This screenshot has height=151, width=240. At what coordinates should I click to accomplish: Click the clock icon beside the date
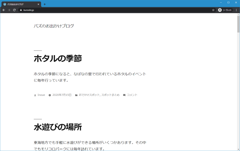50,95
